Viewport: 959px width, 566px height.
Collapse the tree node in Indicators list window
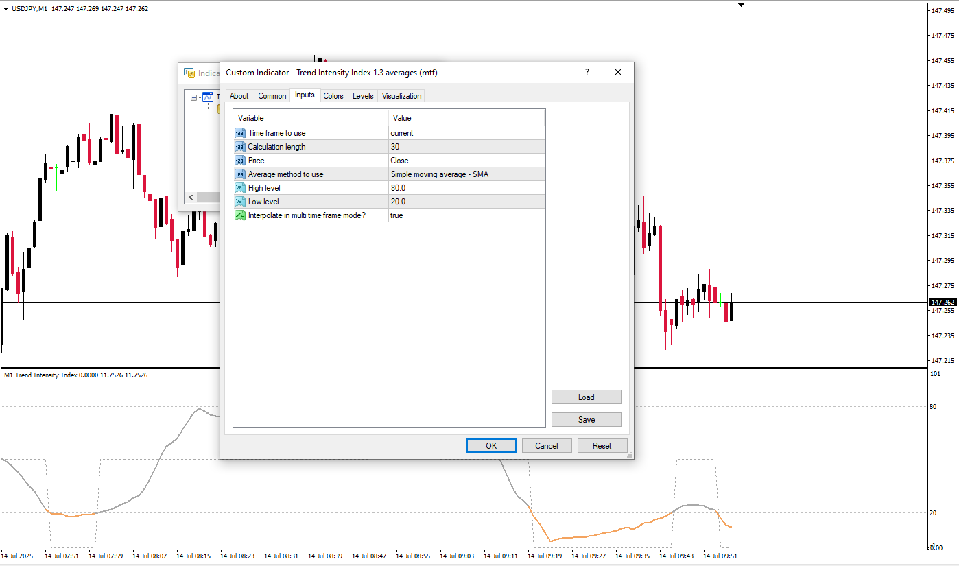[x=194, y=97]
